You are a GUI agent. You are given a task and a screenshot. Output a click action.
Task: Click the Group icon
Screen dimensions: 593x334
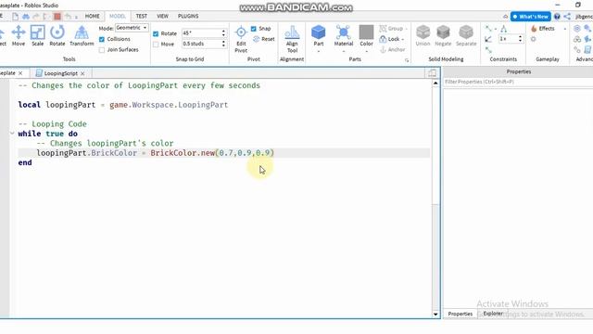pos(383,29)
